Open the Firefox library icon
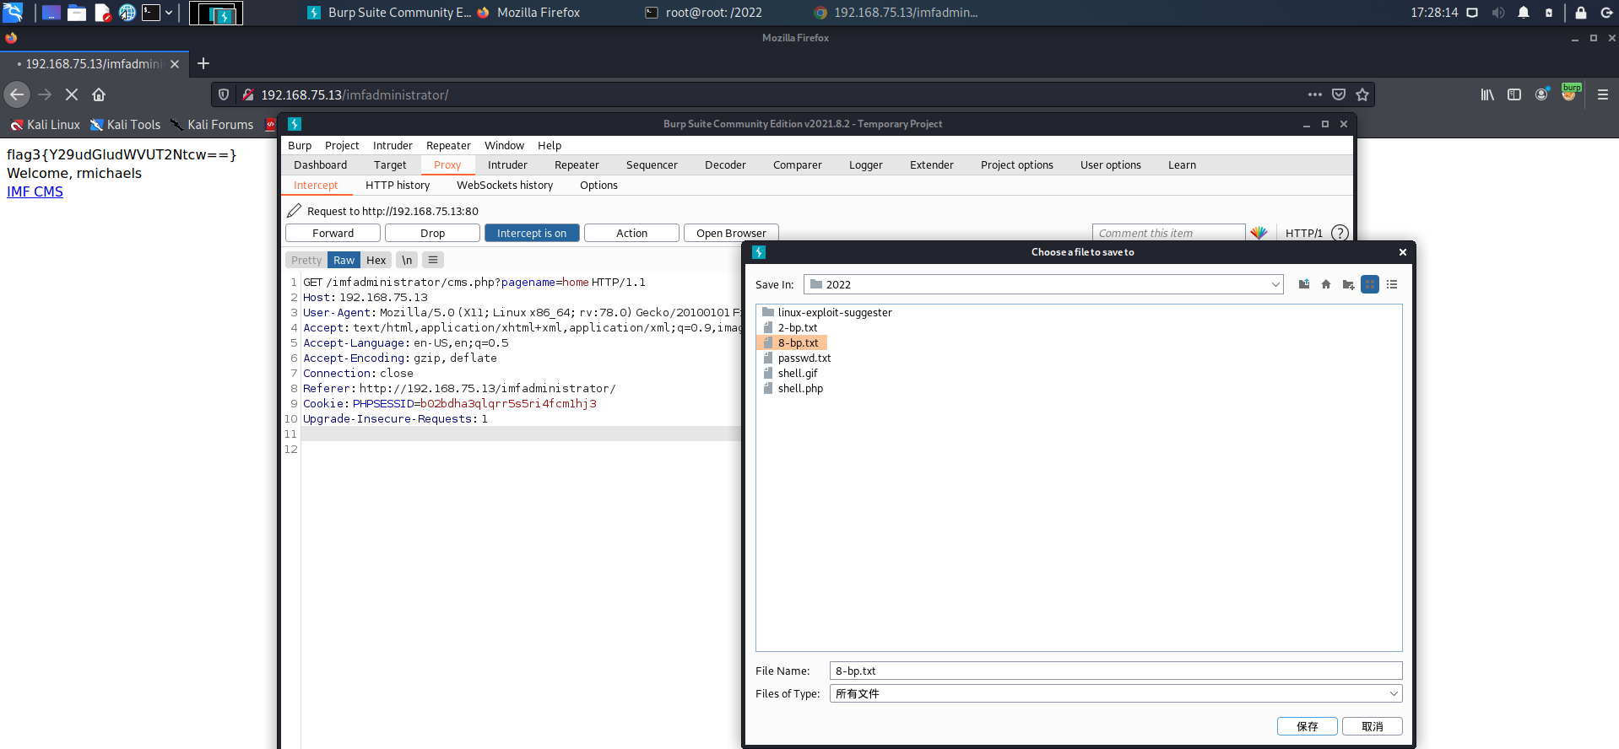Screen dimensions: 1619x749 tap(1487, 94)
